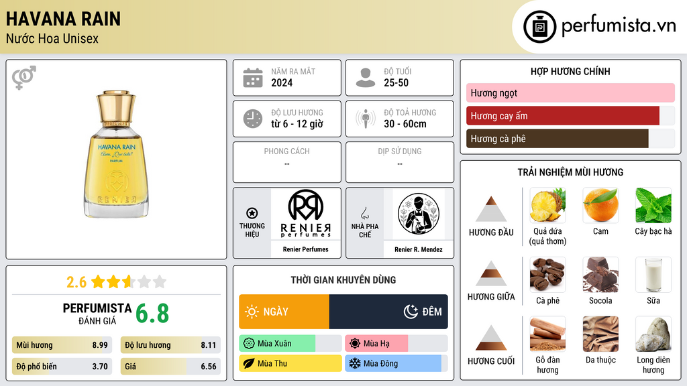
Task: Open the Renier R. Mendez name link
Action: click(x=419, y=249)
